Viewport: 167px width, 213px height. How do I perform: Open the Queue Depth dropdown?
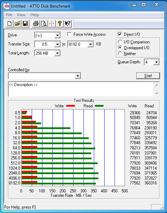[x=156, y=62]
